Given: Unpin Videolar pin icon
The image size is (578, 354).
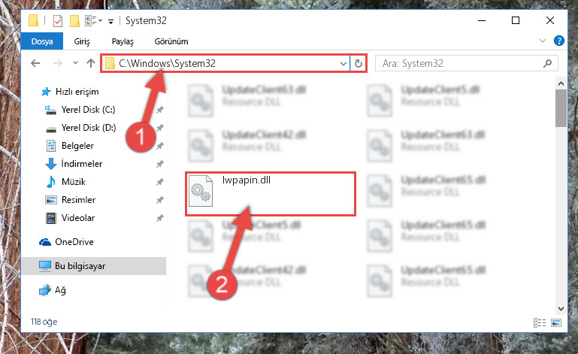Looking at the screenshot, I should pyautogui.click(x=159, y=218).
